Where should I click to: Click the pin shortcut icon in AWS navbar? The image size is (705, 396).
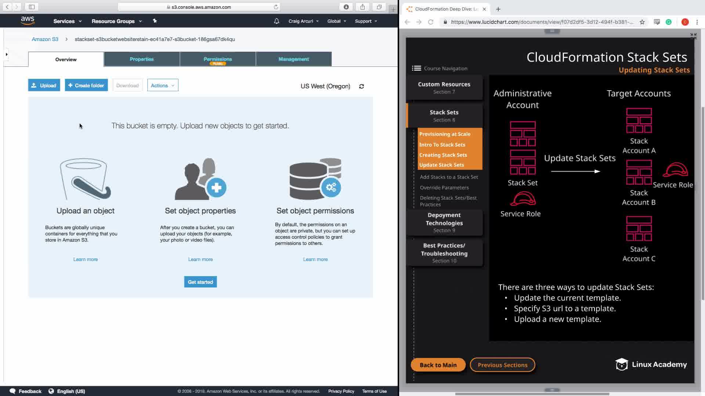tap(155, 21)
